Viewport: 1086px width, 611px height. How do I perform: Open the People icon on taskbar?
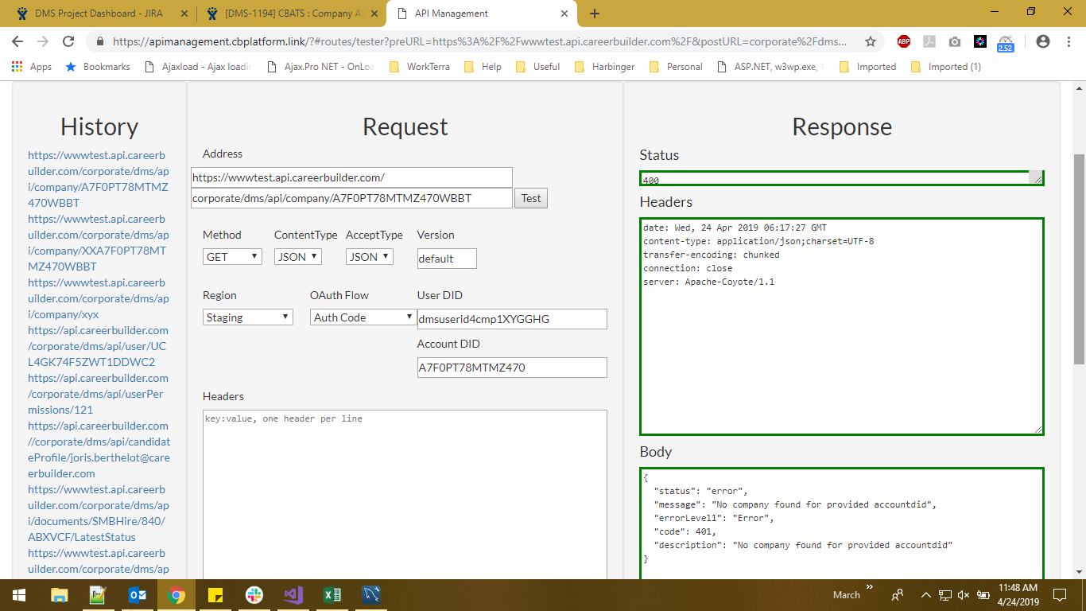coord(898,594)
